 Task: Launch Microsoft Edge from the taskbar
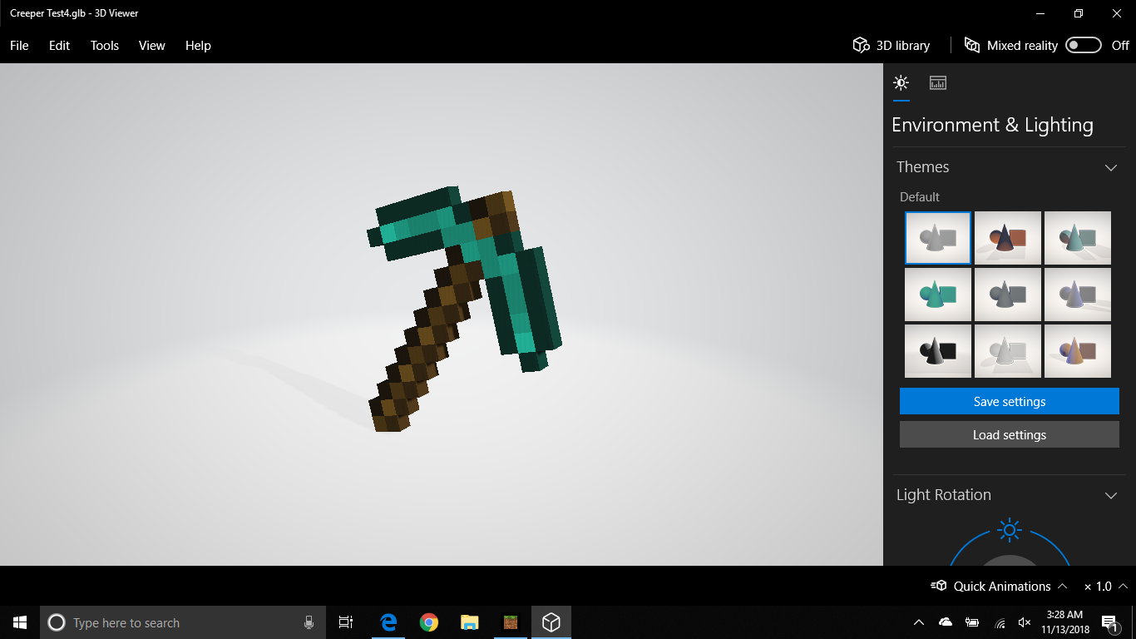[x=388, y=622]
